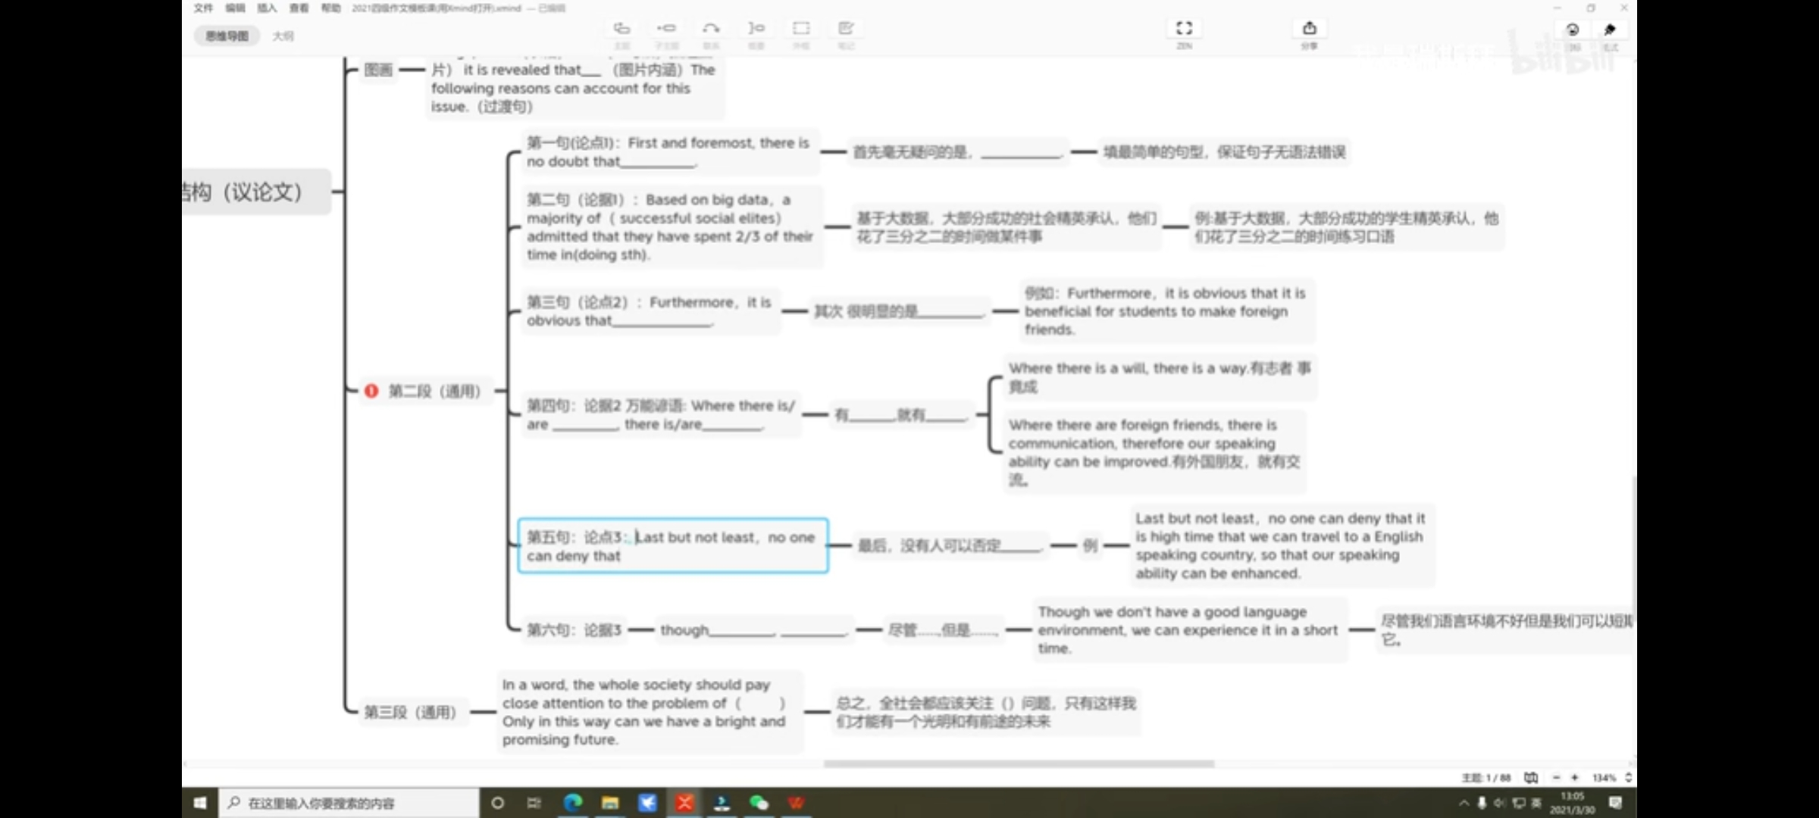
Task: Open the 查看 menu
Action: pyautogui.click(x=299, y=8)
